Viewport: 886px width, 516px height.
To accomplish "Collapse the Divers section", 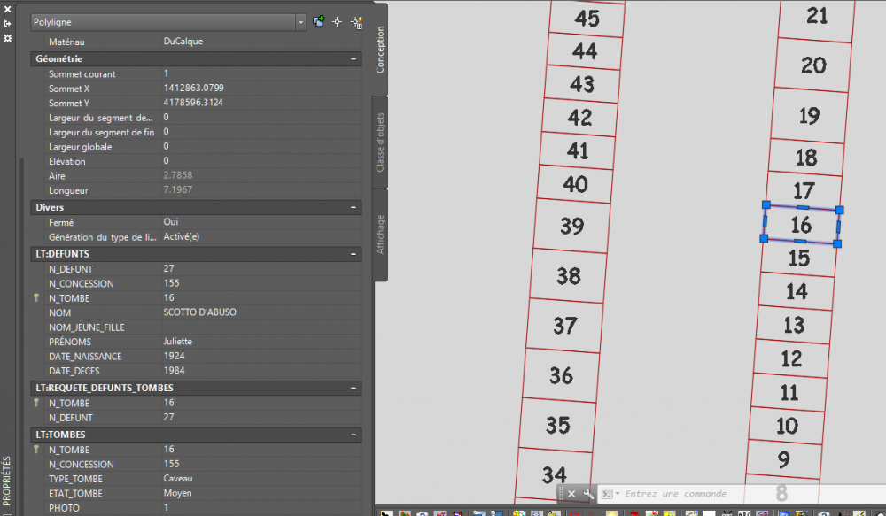I will (x=354, y=207).
